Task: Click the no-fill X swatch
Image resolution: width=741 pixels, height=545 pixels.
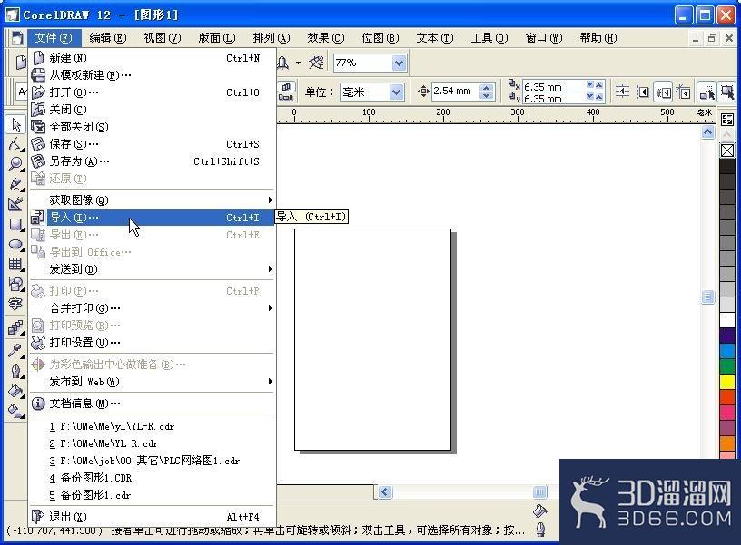Action: 727,151
